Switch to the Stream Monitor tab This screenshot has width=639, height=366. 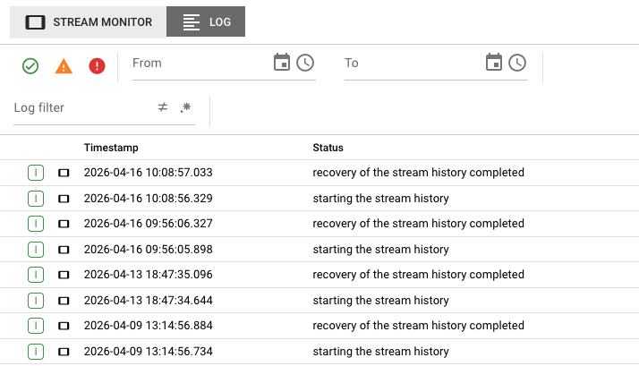[88, 22]
